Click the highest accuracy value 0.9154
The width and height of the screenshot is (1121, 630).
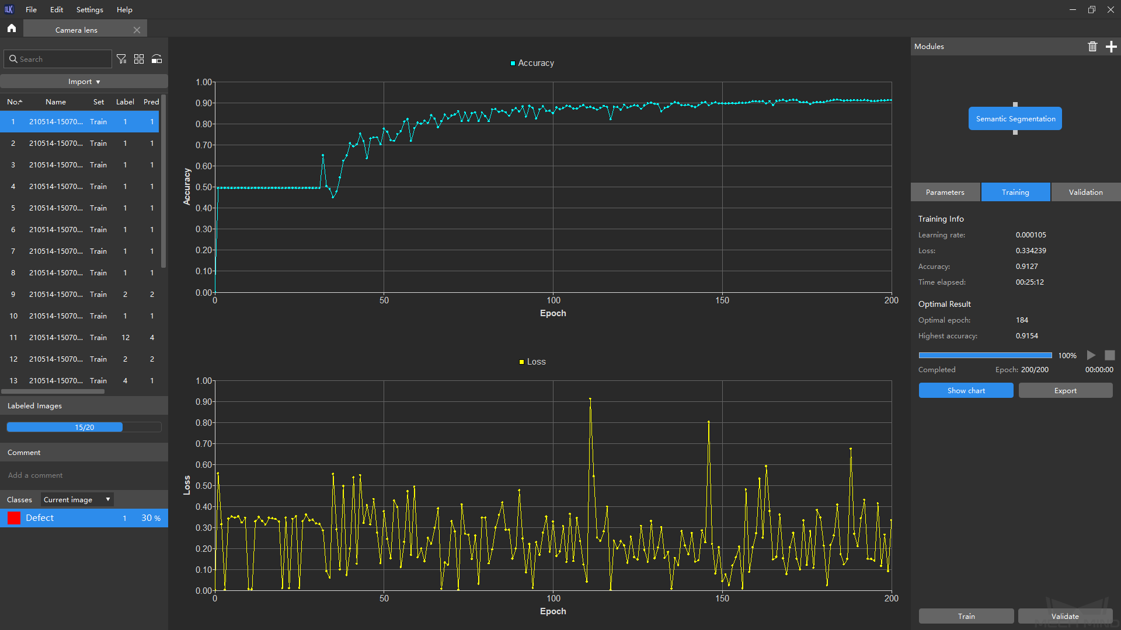click(x=1026, y=336)
